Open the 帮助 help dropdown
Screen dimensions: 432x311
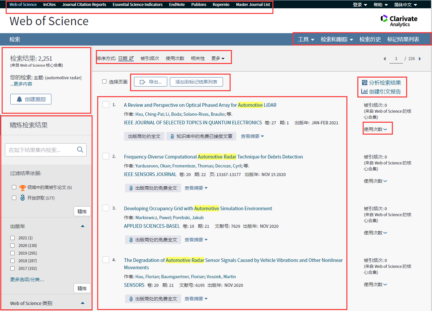point(380,5)
